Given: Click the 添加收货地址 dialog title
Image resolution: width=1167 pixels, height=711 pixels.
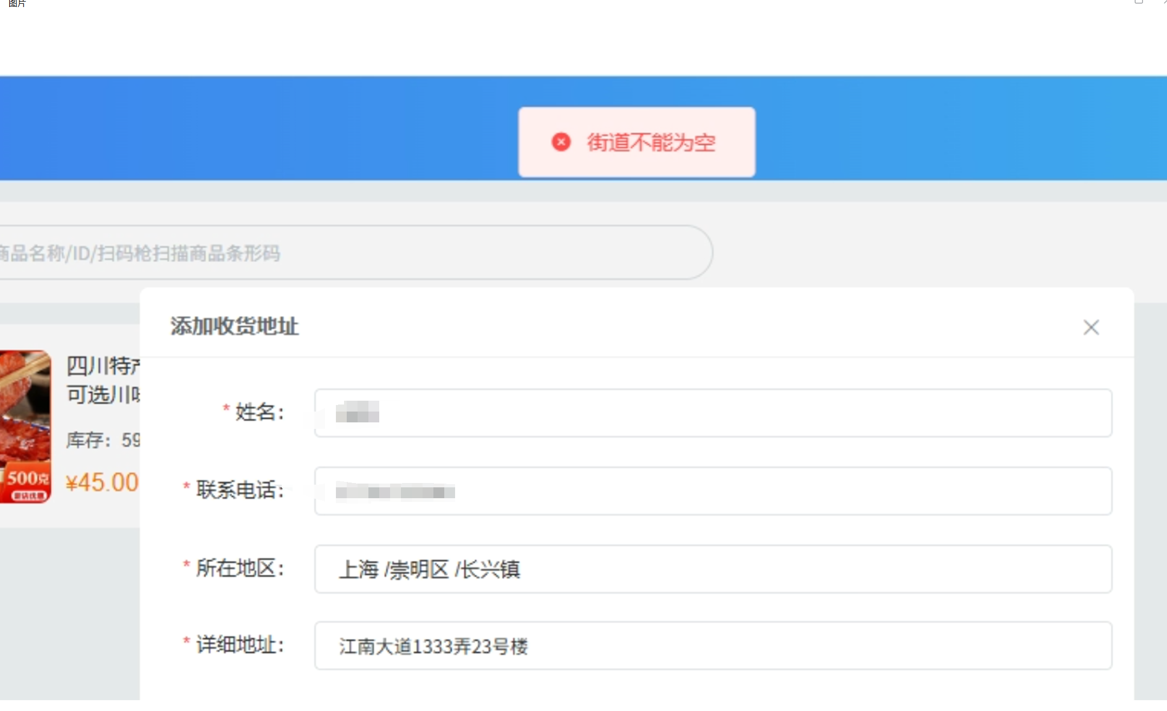Looking at the screenshot, I should point(234,326).
